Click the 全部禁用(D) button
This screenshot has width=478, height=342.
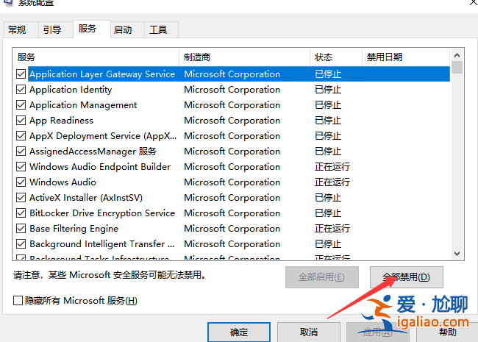point(407,277)
